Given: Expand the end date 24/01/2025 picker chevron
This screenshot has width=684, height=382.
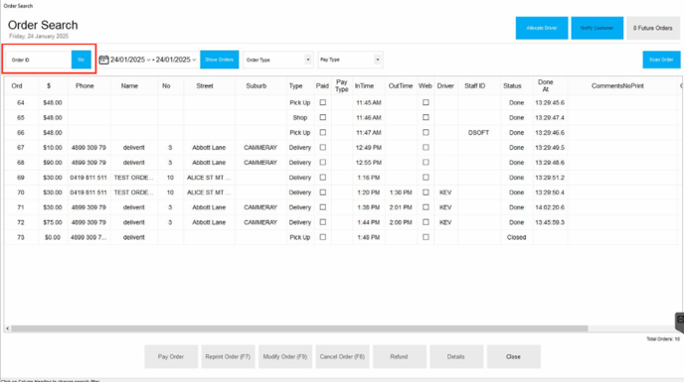Looking at the screenshot, I should pyautogui.click(x=194, y=60).
